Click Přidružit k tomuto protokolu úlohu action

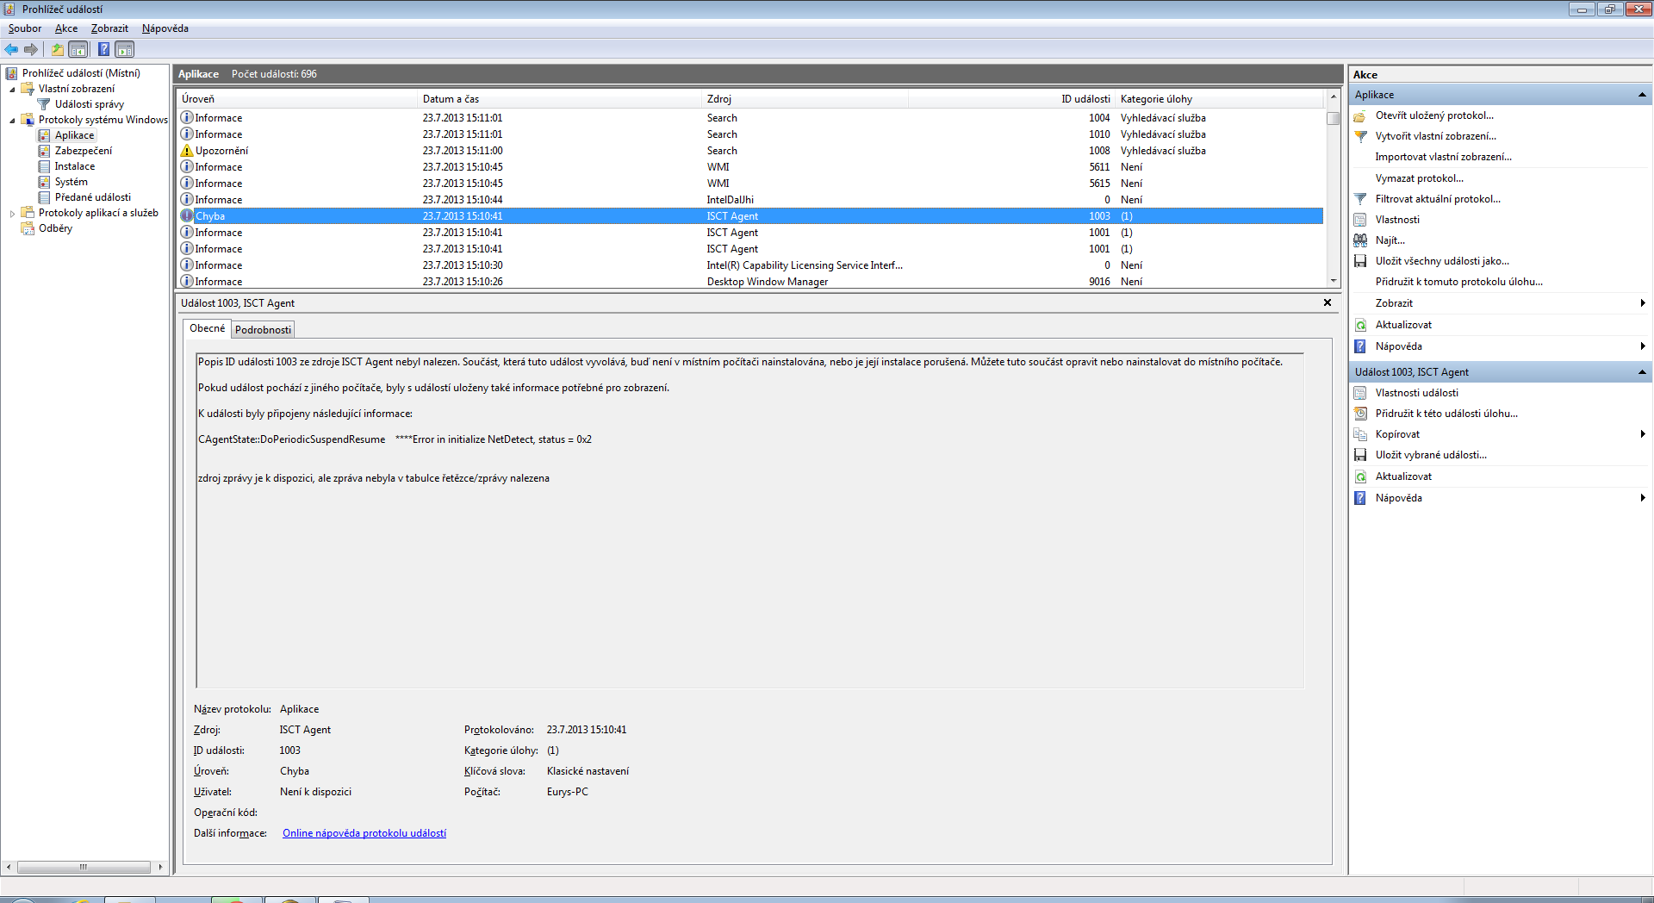pyautogui.click(x=1458, y=282)
